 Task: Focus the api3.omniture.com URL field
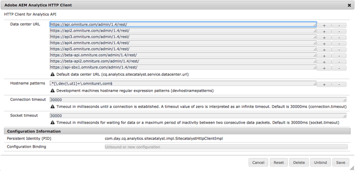183,36
